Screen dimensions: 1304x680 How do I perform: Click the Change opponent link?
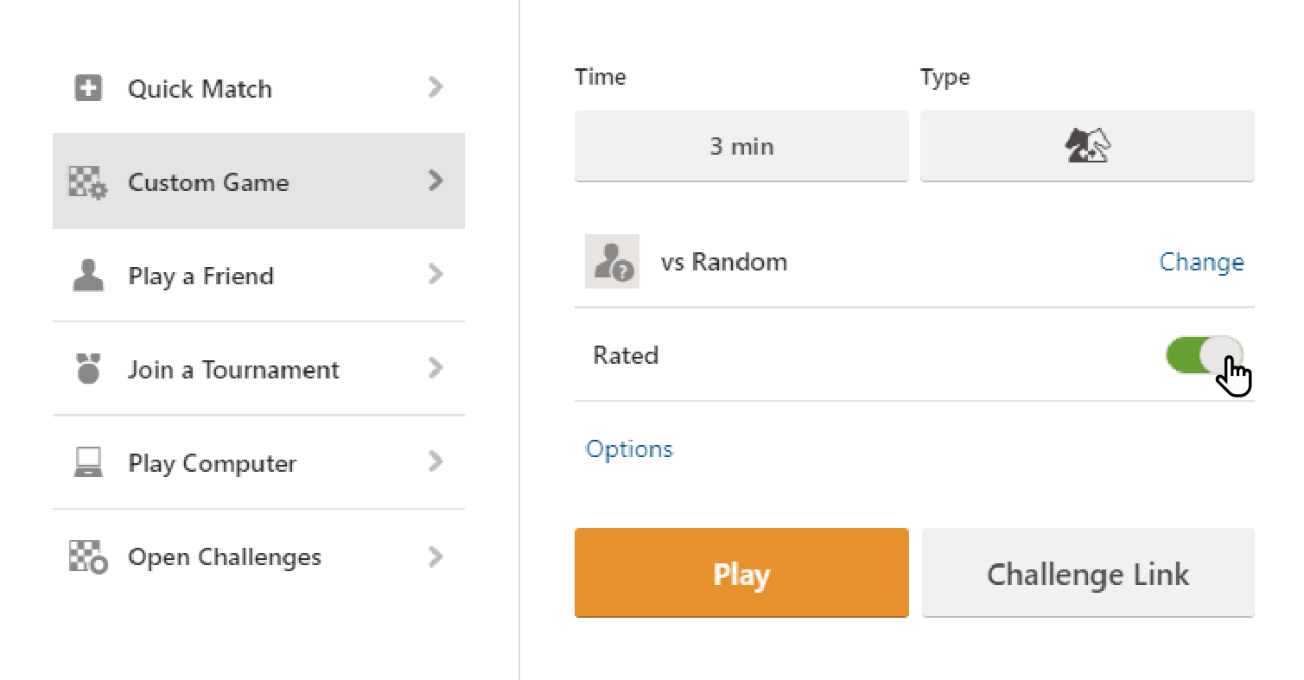click(x=1201, y=262)
